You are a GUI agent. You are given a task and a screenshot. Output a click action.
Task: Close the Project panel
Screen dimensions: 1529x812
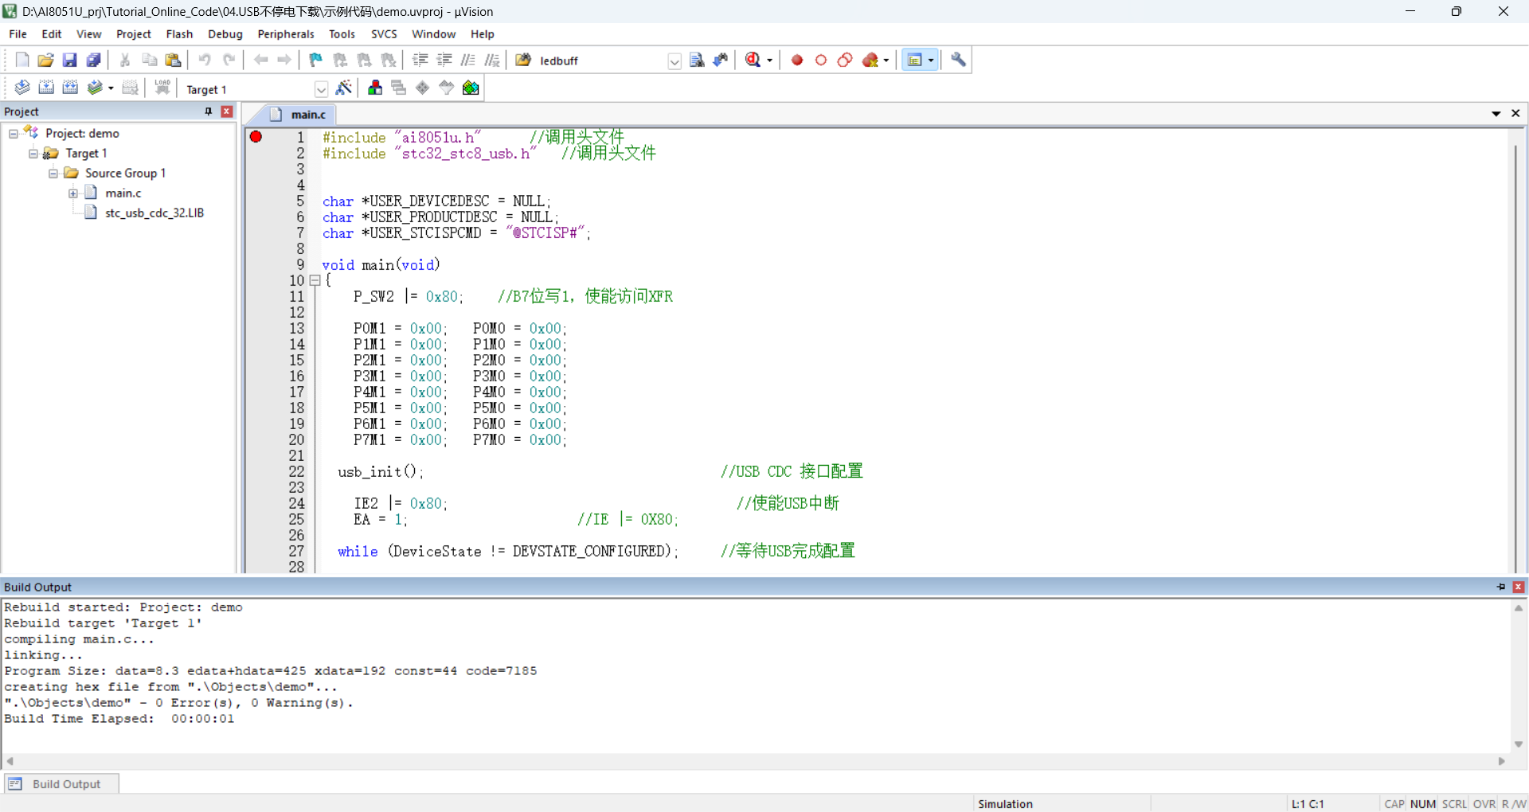click(227, 111)
